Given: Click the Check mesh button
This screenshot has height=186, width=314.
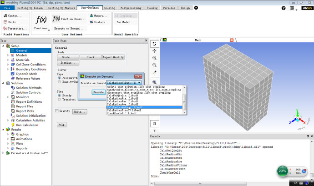Looking at the screenshot, I should click(91, 57).
